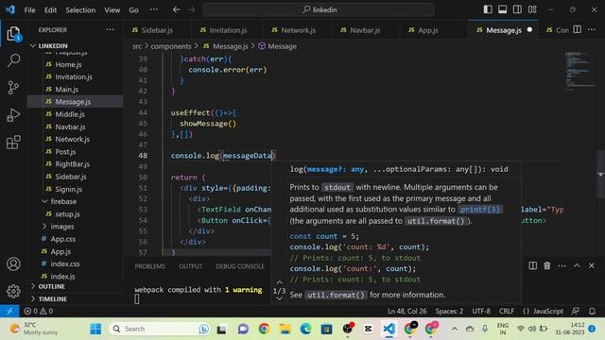The image size is (605, 340).
Task: Select indentation Spaces: 2 in status bar
Action: tap(449, 311)
